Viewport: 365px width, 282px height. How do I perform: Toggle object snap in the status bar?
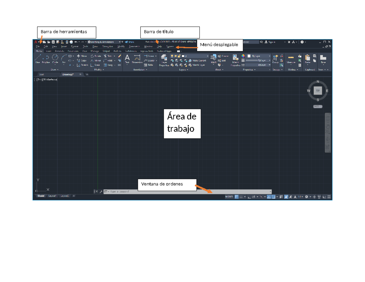click(273, 196)
